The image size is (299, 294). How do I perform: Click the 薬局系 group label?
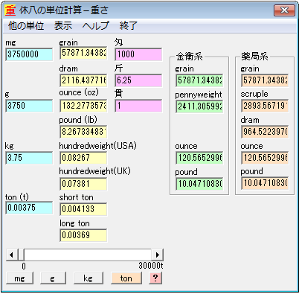(254, 57)
